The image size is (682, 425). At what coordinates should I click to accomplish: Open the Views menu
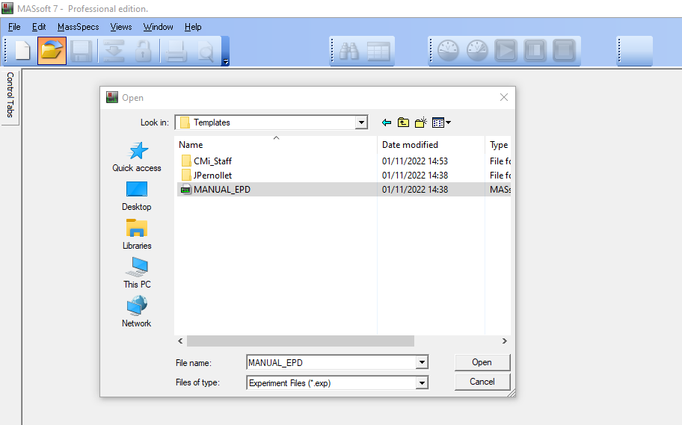tap(120, 27)
